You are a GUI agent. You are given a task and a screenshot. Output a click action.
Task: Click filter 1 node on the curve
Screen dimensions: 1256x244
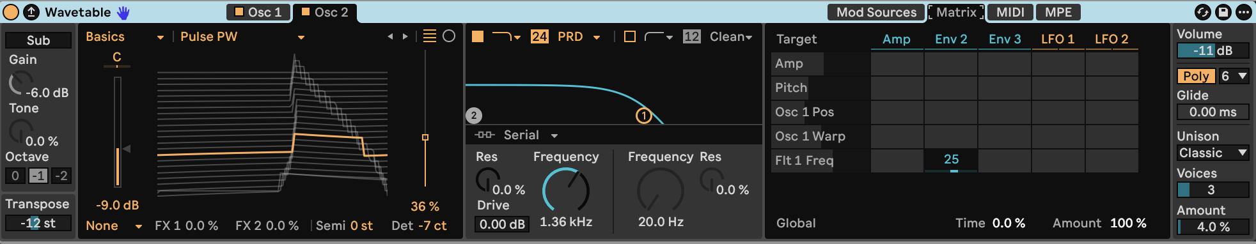coord(643,116)
